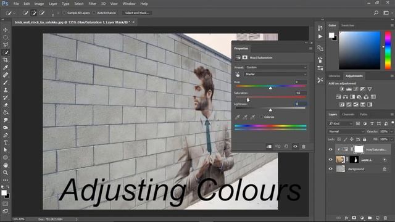Open the Properties panel menu
This screenshot has height=222, width=395.
coord(310,48)
